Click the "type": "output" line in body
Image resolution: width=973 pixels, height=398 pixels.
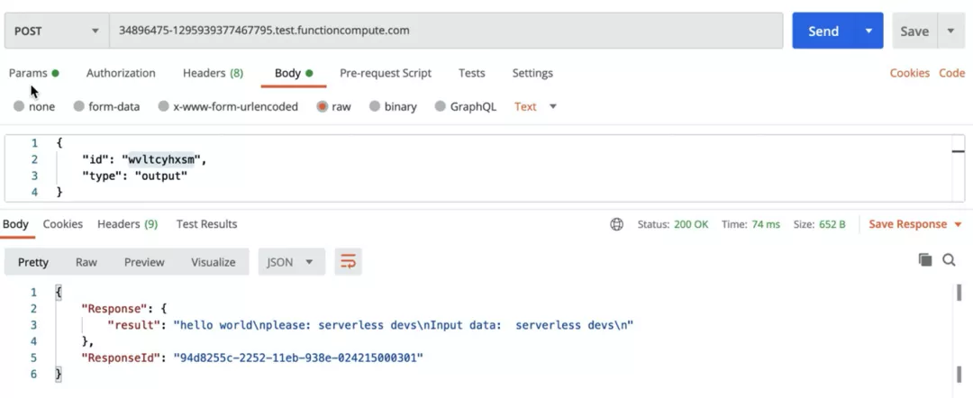point(134,176)
